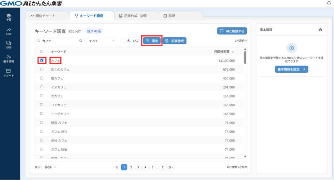Screen dimensions: 334x180
Task: Open the 学習 sidebar section
Action: (8, 17)
